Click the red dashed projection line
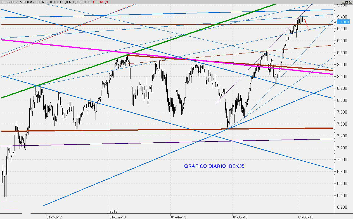 pyautogui.click(x=307, y=25)
